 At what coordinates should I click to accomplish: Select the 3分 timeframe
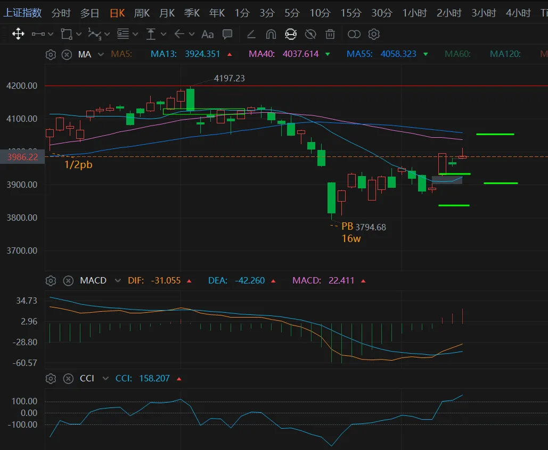267,13
